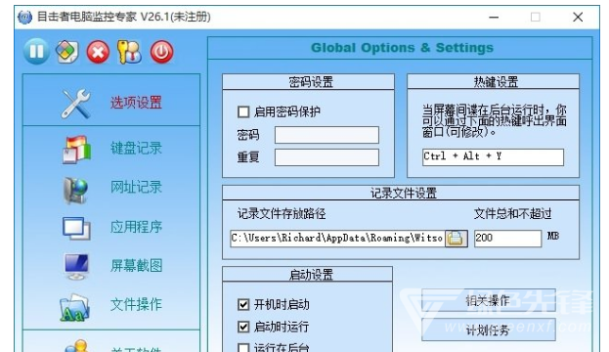Screen dimensions: 609x352
Task: Enable 启用密码保护 password protection checkbox
Action: click(x=243, y=111)
